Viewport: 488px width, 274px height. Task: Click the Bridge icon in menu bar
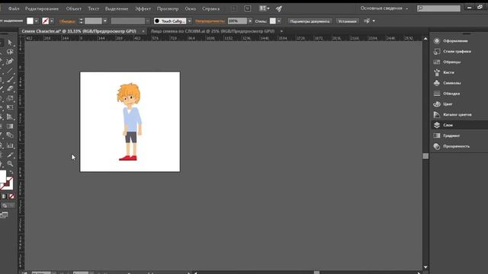pyautogui.click(x=234, y=8)
